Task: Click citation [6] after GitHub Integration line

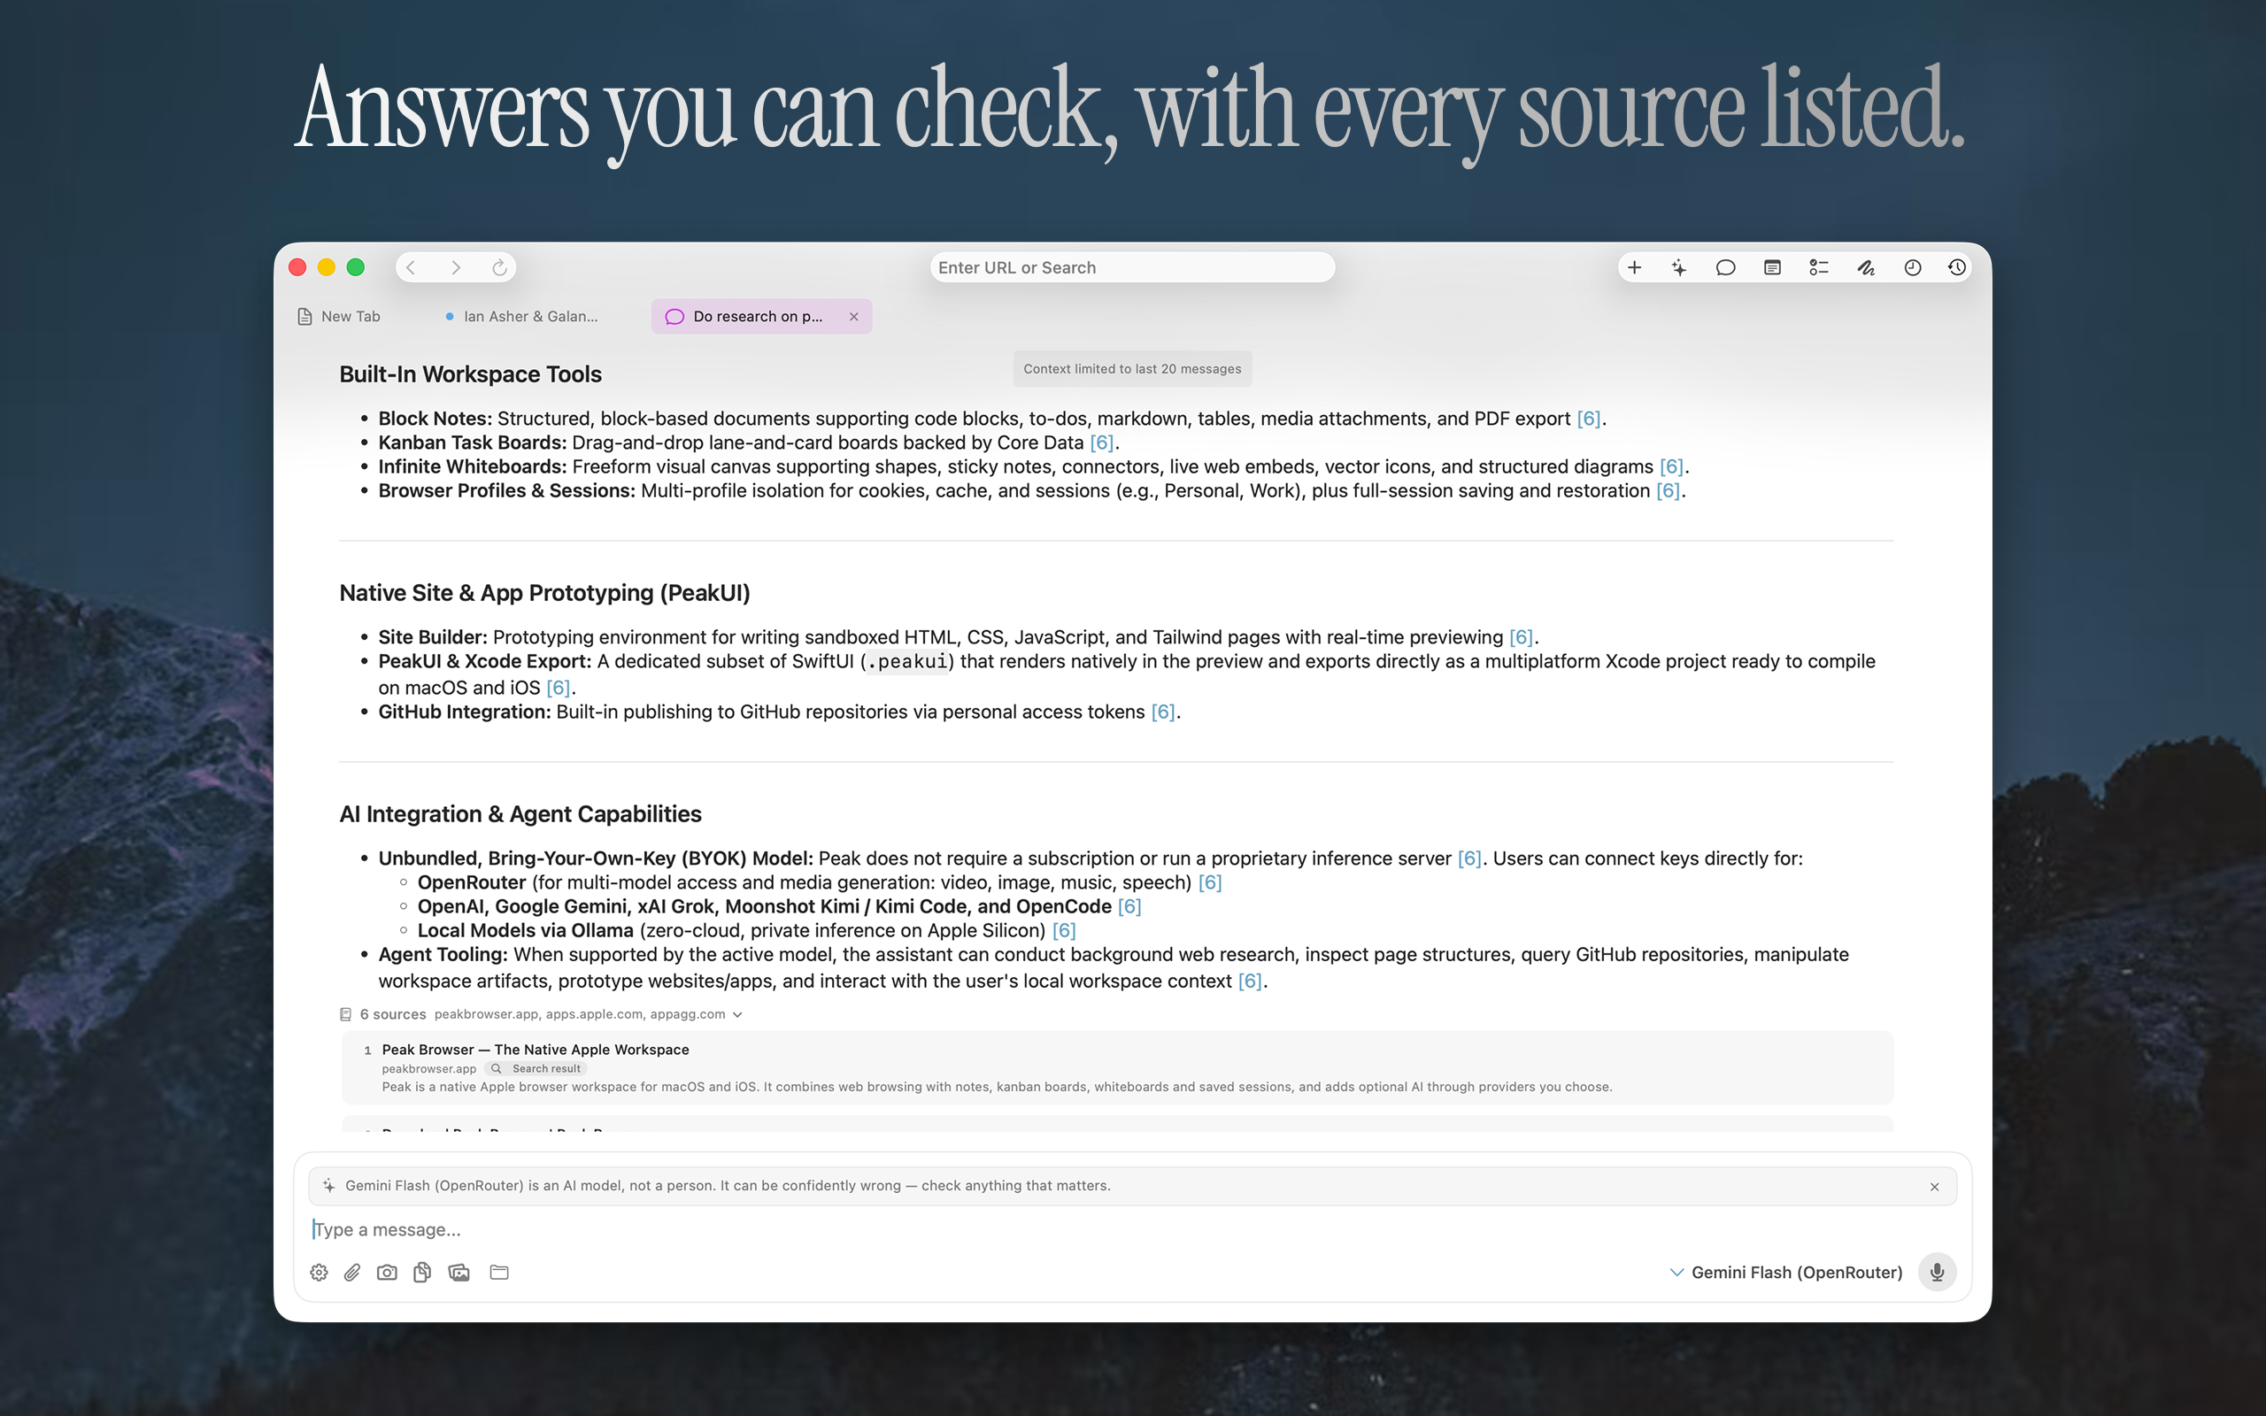Action: click(1162, 712)
